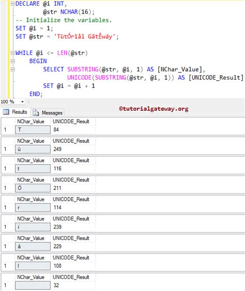Collapse the WHILE loop outline toggle
Viewport: 245px width, 291px height.
[12, 53]
